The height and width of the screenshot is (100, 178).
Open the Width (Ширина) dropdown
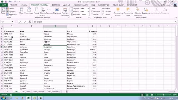click(x=88, y=9)
